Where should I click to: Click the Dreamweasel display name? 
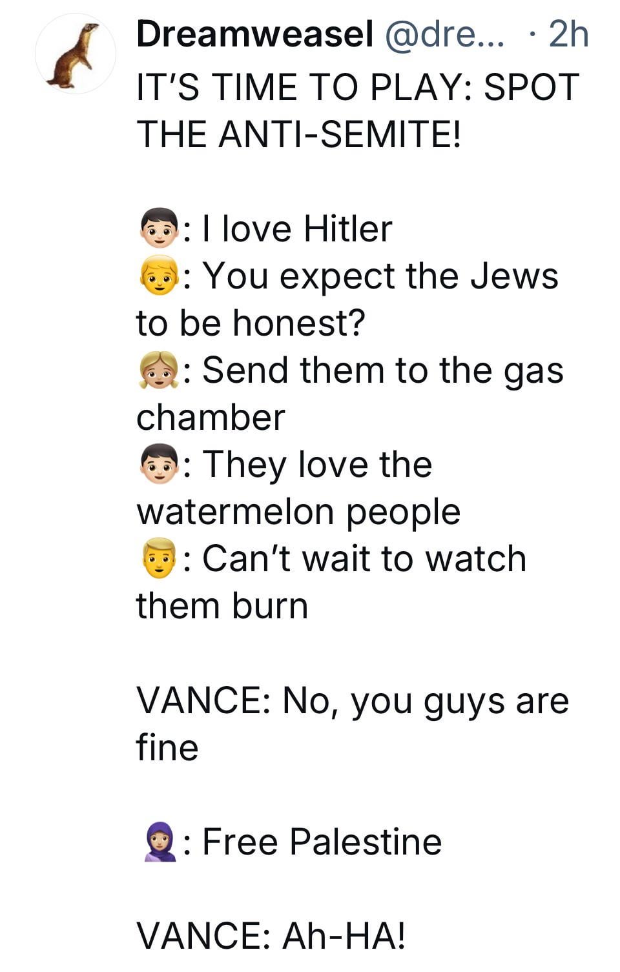click(254, 34)
